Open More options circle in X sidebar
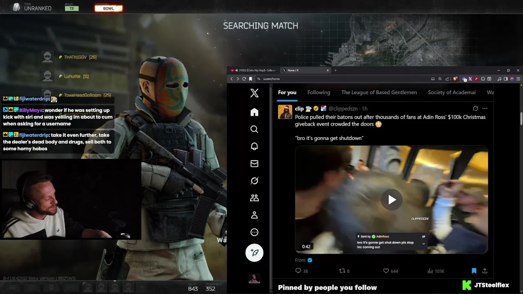Viewport: 523px width, 294px height. [254, 232]
